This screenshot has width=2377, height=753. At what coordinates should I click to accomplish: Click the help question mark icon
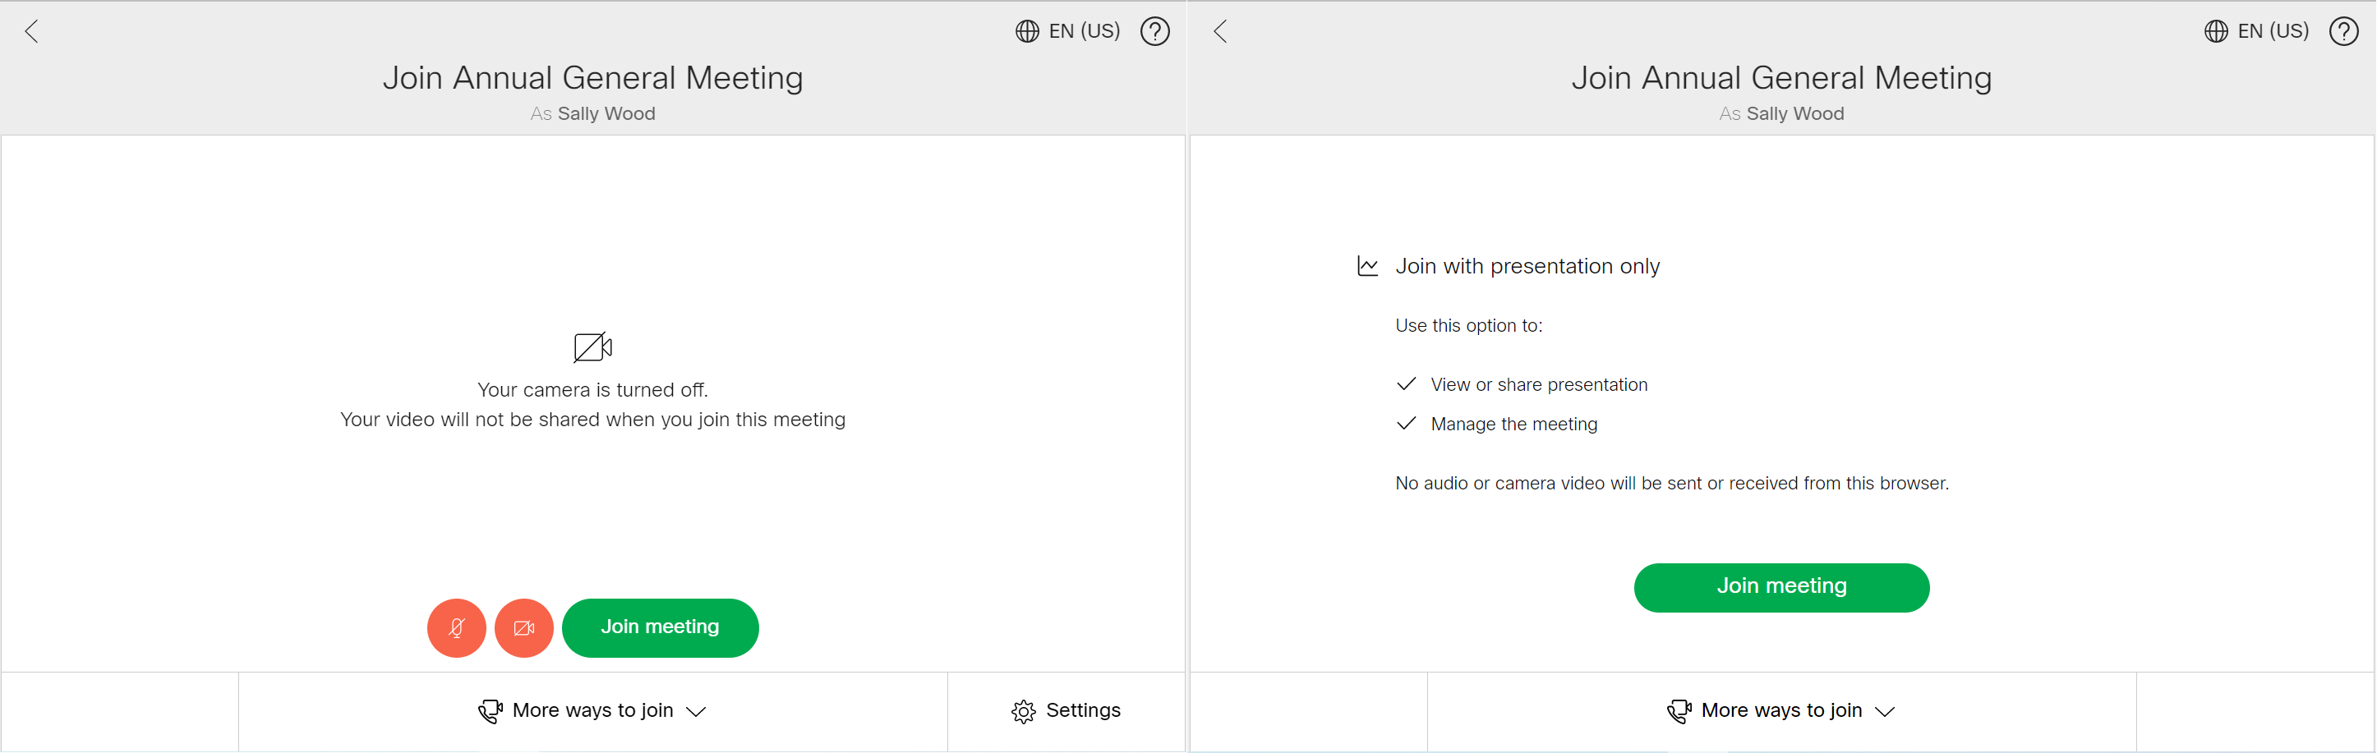pos(1154,30)
